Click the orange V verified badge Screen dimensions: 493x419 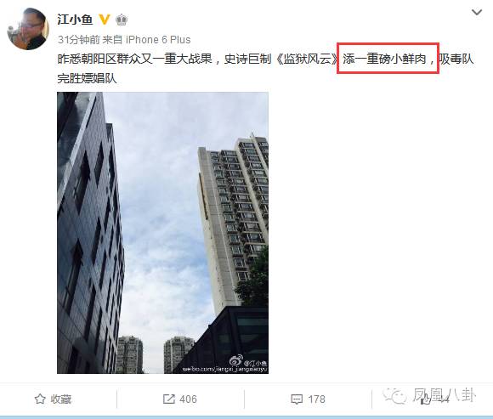[x=105, y=20]
